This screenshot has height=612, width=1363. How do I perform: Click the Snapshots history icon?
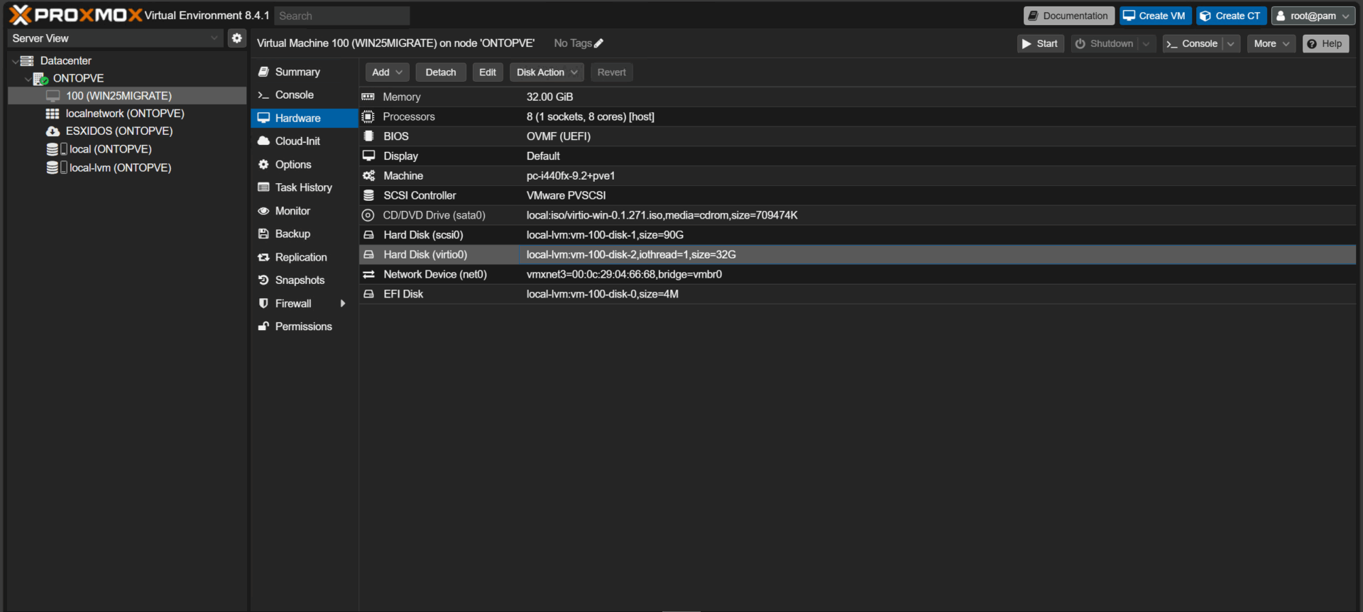click(x=263, y=280)
